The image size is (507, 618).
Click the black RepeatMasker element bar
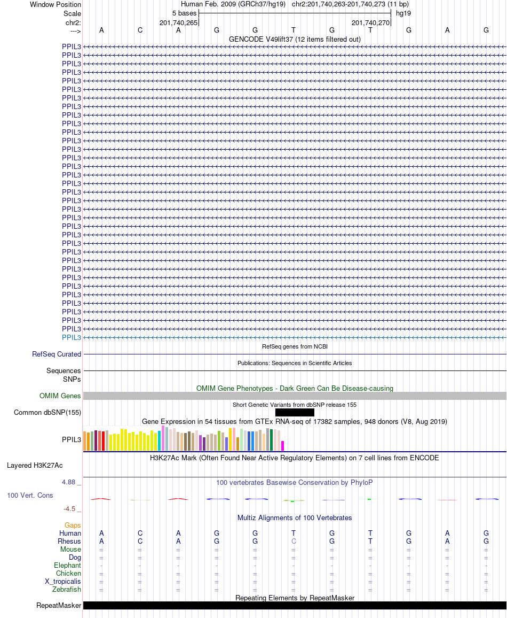295,605
